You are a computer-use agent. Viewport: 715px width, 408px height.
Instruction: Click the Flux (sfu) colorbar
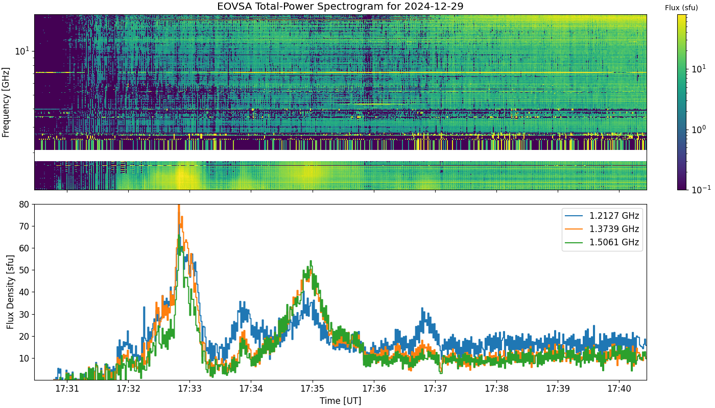[x=682, y=102]
